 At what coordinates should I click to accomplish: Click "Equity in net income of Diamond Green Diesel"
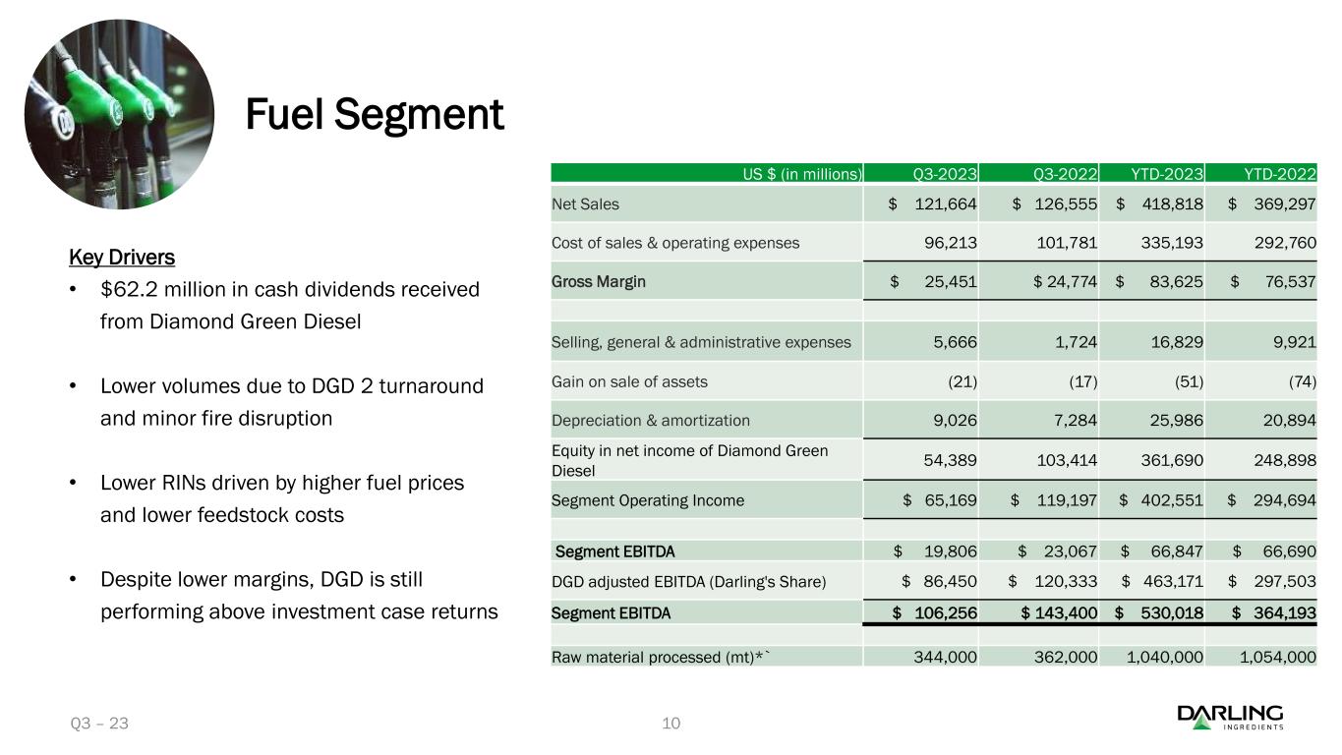690,460
